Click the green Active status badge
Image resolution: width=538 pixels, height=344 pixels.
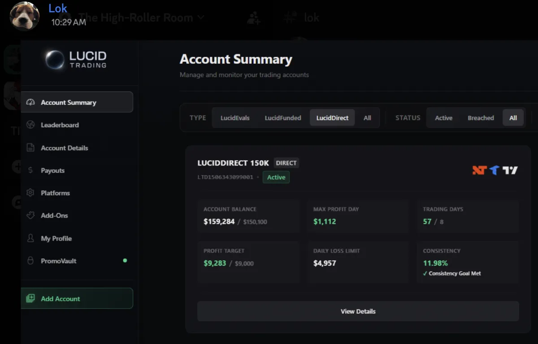click(x=276, y=177)
